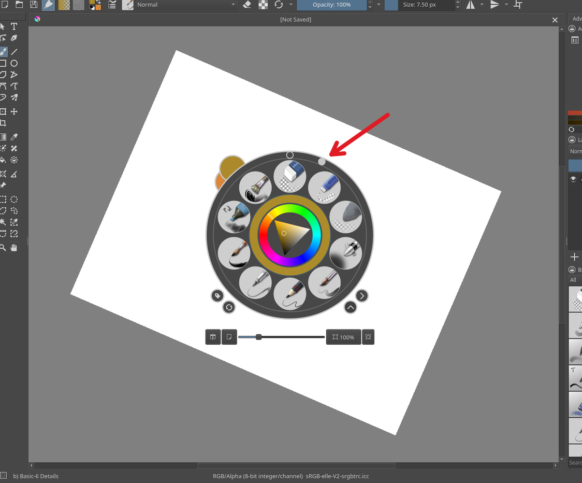This screenshot has height=483, width=582.
Task: Open layer blending mode dropdown in Layers docker
Action: click(575, 151)
